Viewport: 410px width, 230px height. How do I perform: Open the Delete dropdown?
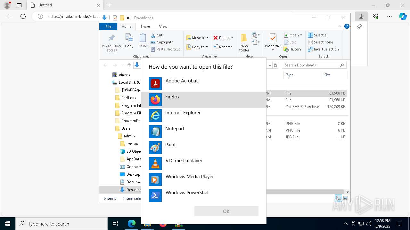click(223, 38)
